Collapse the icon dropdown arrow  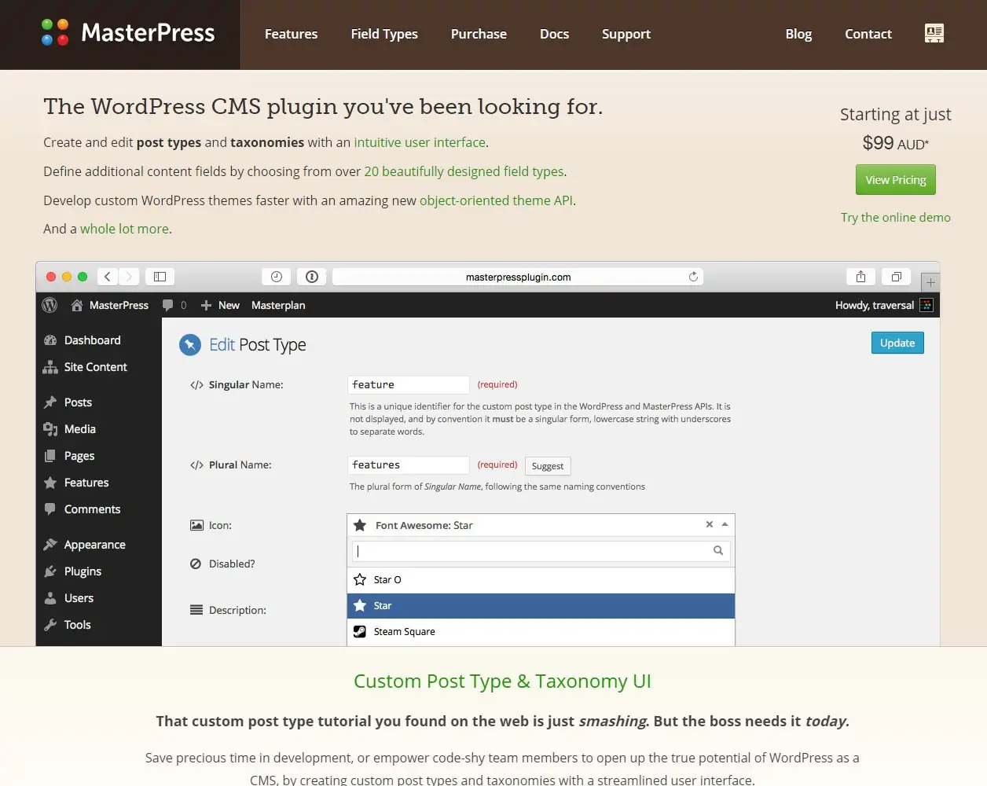point(725,524)
